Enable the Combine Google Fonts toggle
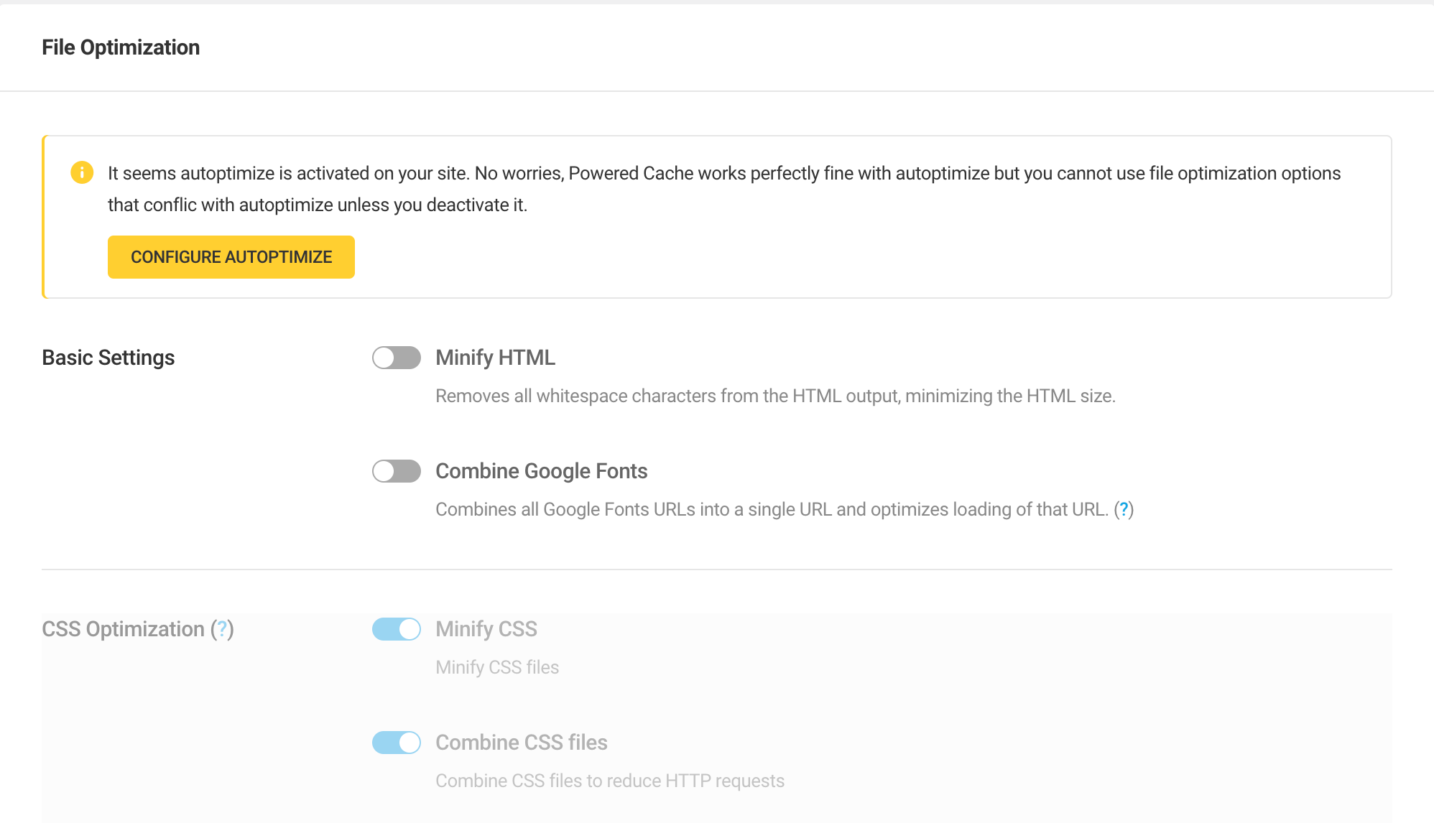Viewport: 1434px width, 823px height. point(396,471)
